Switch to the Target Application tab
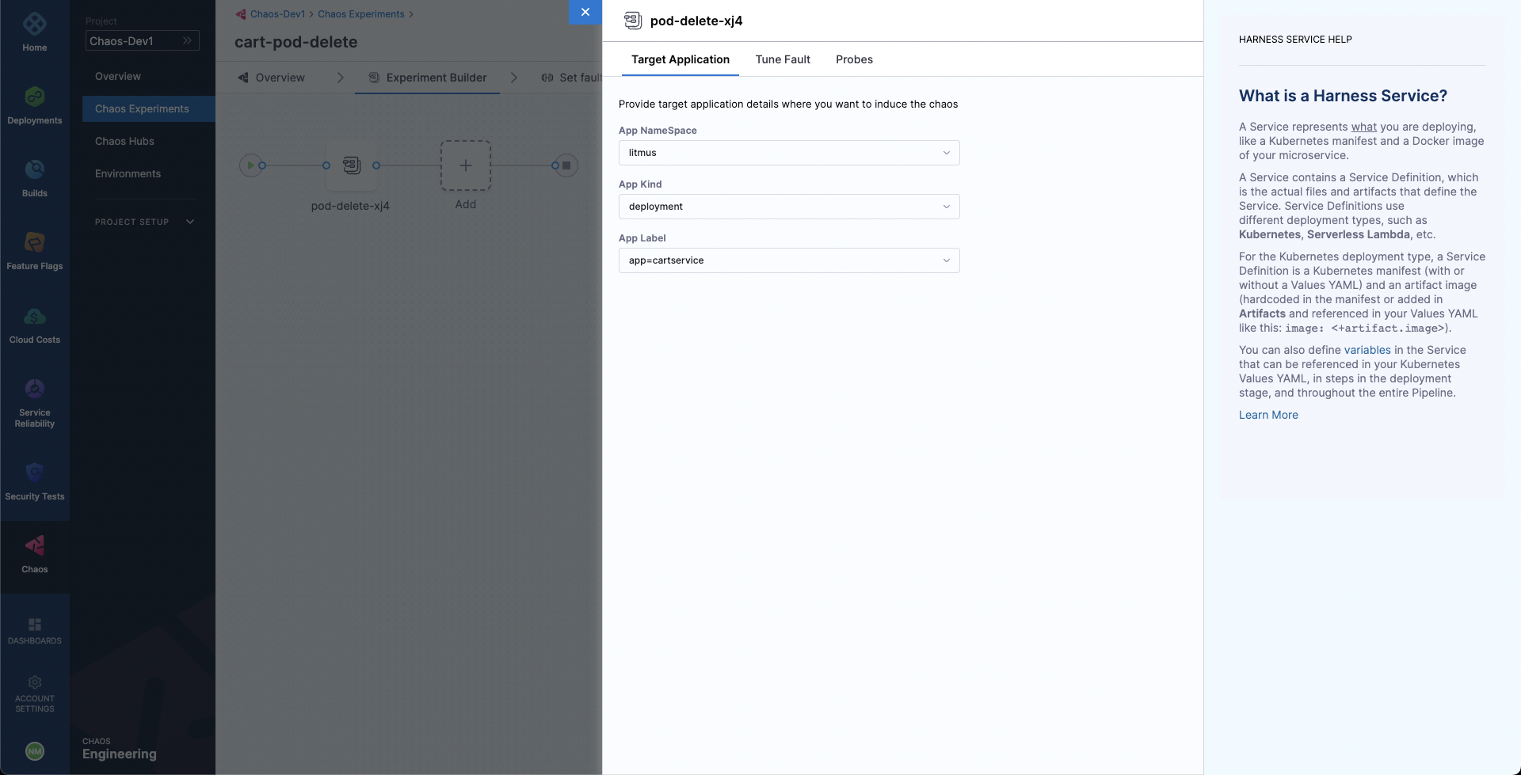The image size is (1521, 775). click(680, 59)
